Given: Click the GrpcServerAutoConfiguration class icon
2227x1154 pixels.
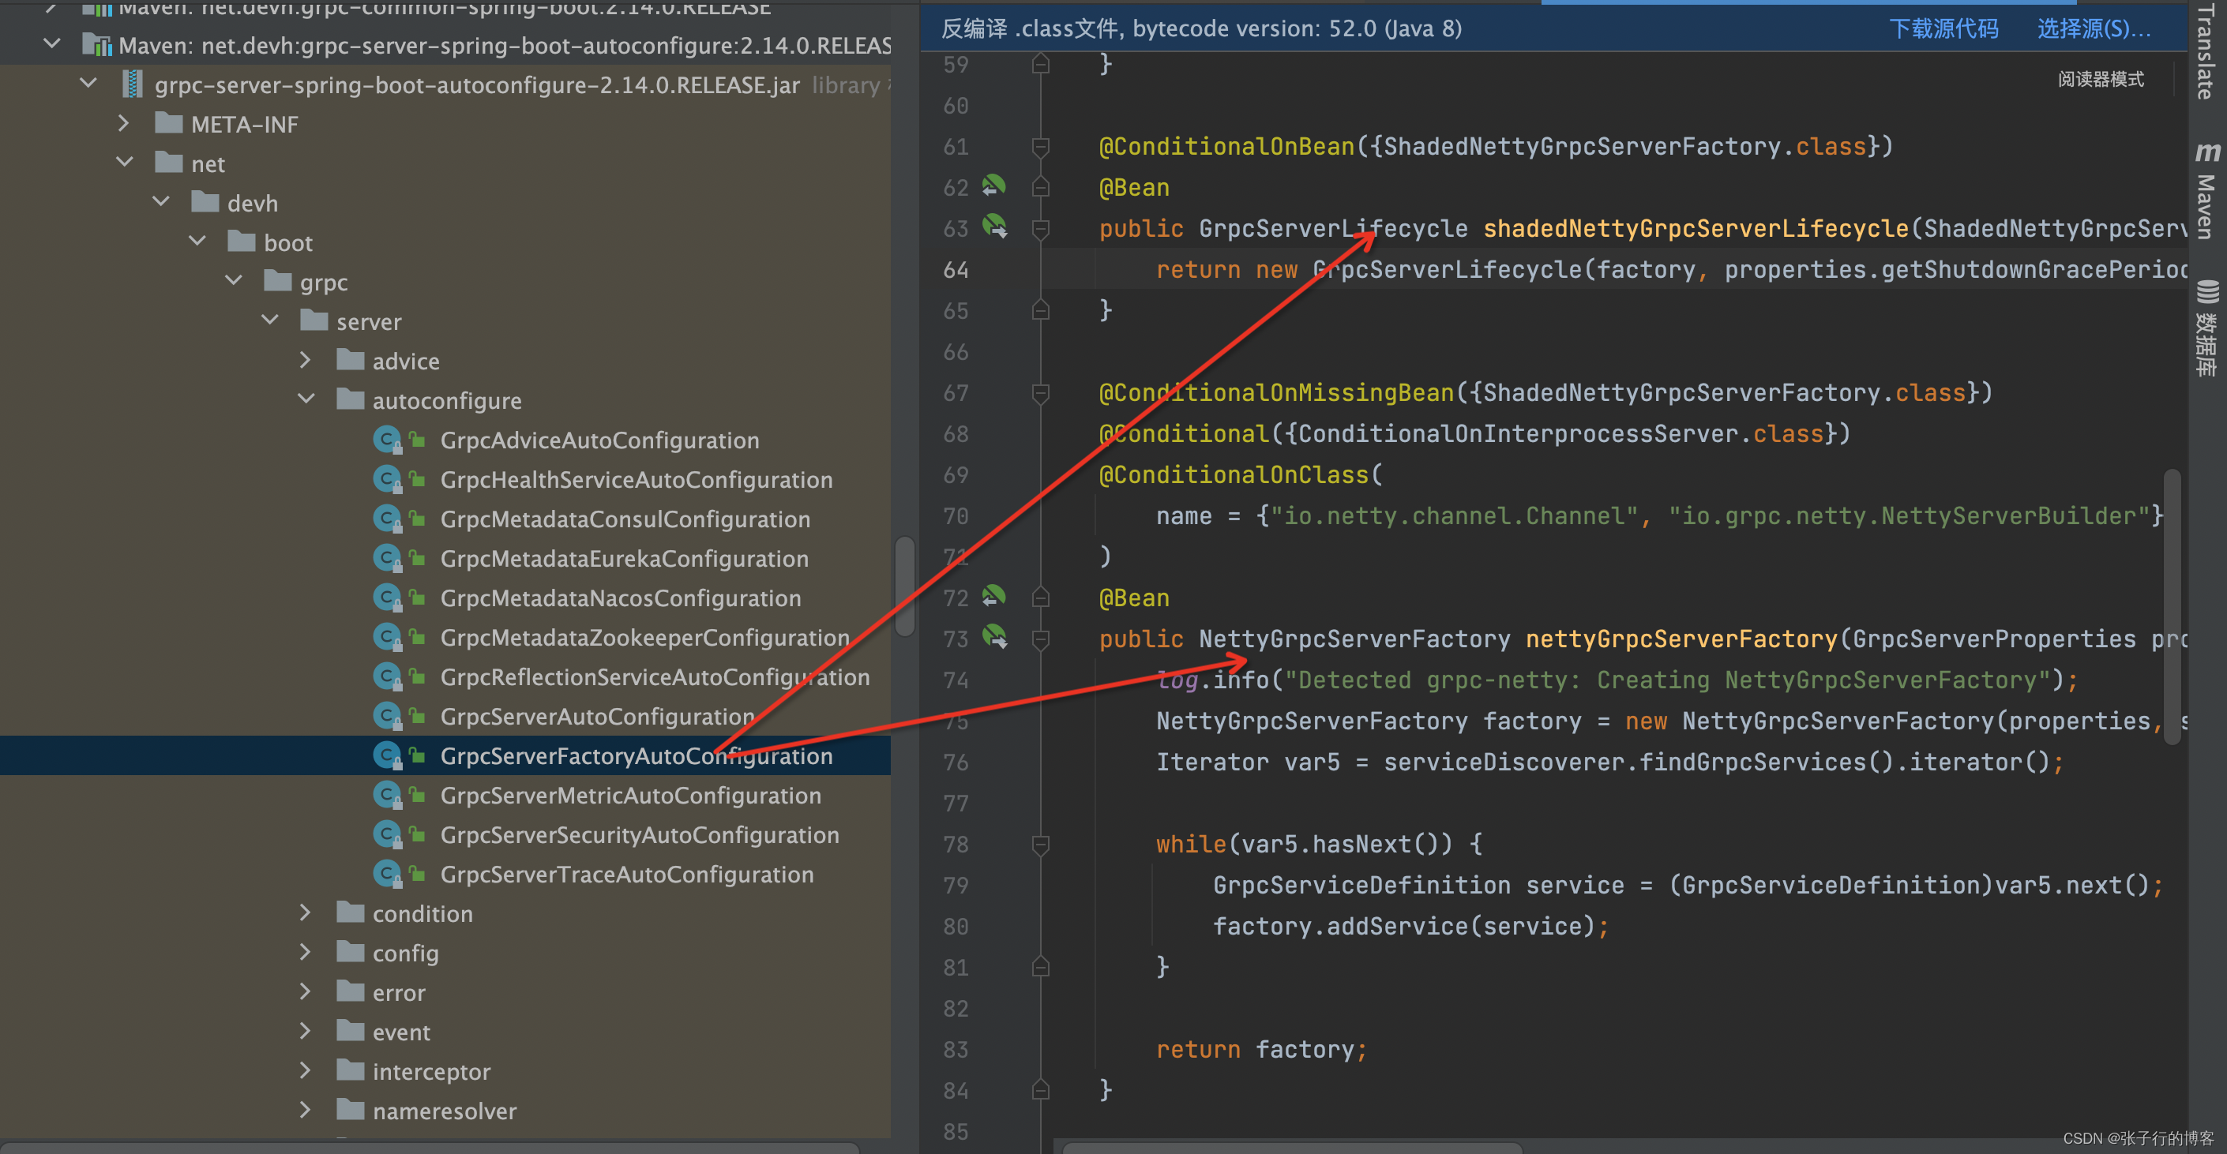Looking at the screenshot, I should pos(386,716).
